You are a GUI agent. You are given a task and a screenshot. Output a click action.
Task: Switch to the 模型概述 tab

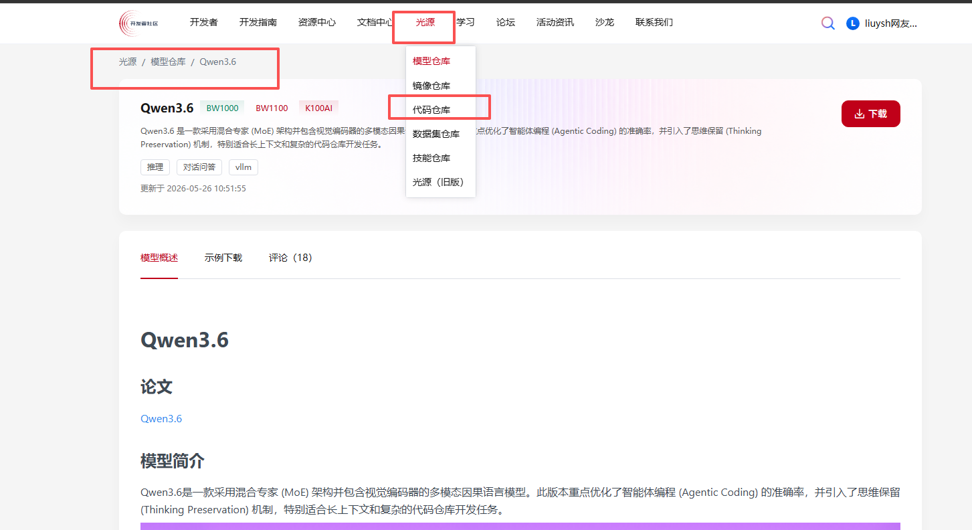159,258
